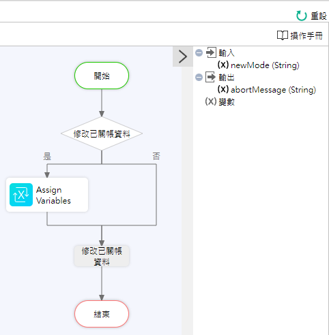
Task: Click the Assign Variables cyan icon
Action: 21,195
